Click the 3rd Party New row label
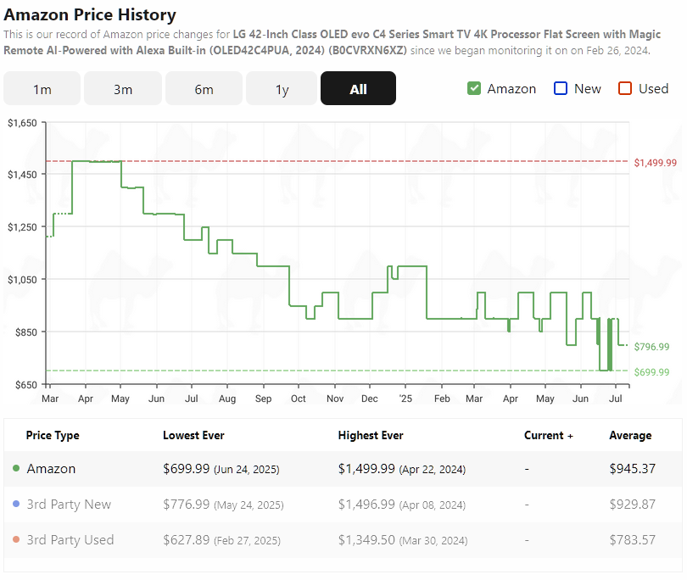This screenshot has height=580, width=687. click(69, 505)
